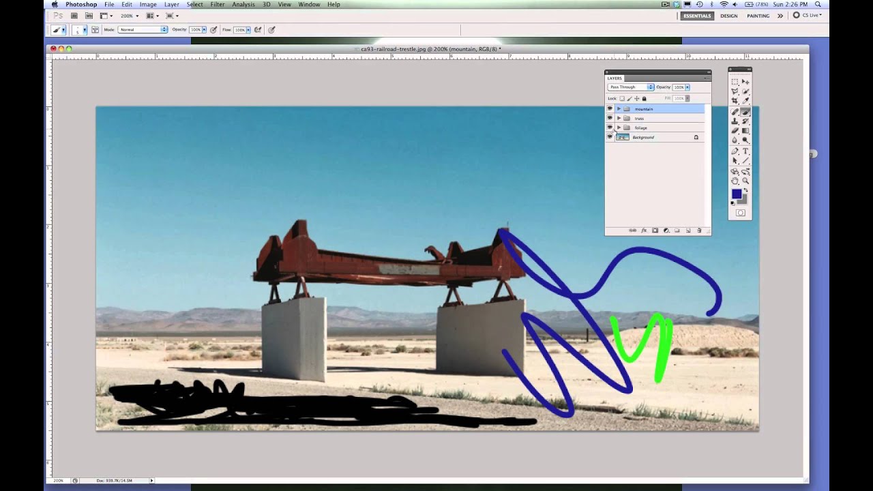Hide the mountain group
This screenshot has height=491, width=873.
coord(610,108)
